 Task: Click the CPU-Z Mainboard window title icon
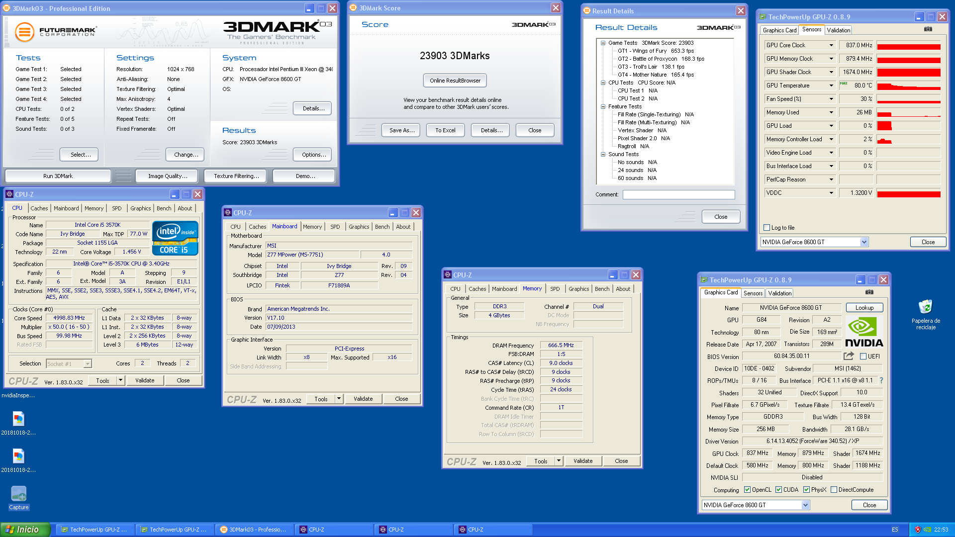click(228, 212)
